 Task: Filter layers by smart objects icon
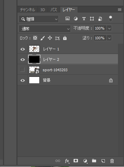pos(100,19)
